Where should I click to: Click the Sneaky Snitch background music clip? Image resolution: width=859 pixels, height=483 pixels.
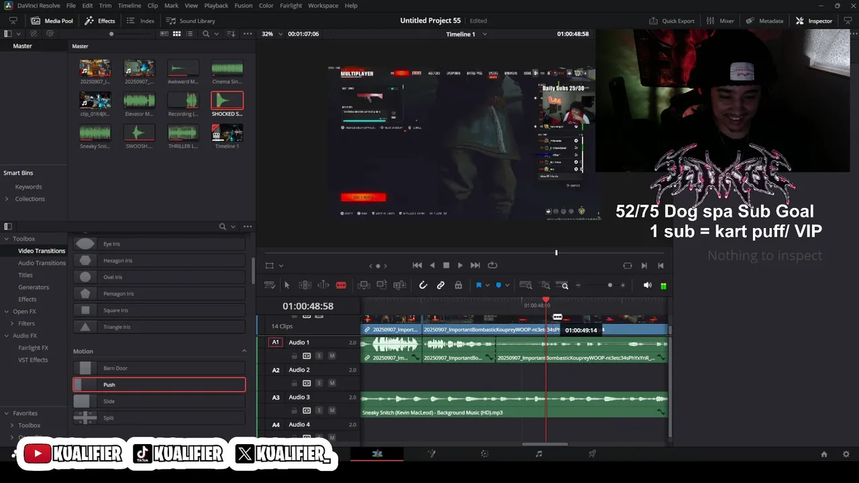coord(514,404)
